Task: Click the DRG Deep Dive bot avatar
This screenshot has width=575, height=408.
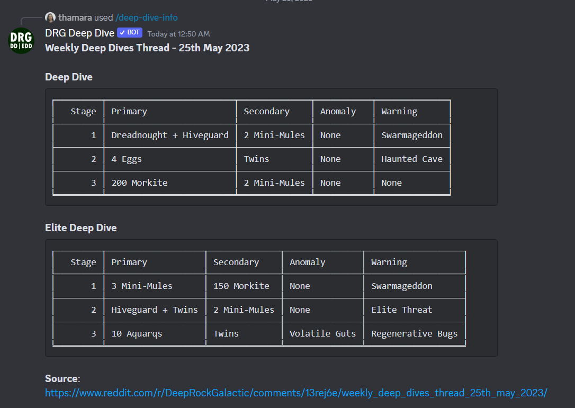Action: 21,41
